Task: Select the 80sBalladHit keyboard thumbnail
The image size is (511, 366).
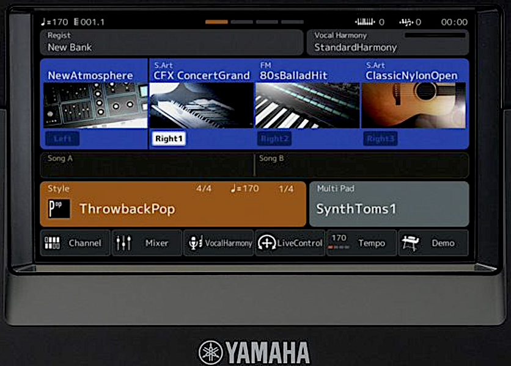Action: [307, 106]
